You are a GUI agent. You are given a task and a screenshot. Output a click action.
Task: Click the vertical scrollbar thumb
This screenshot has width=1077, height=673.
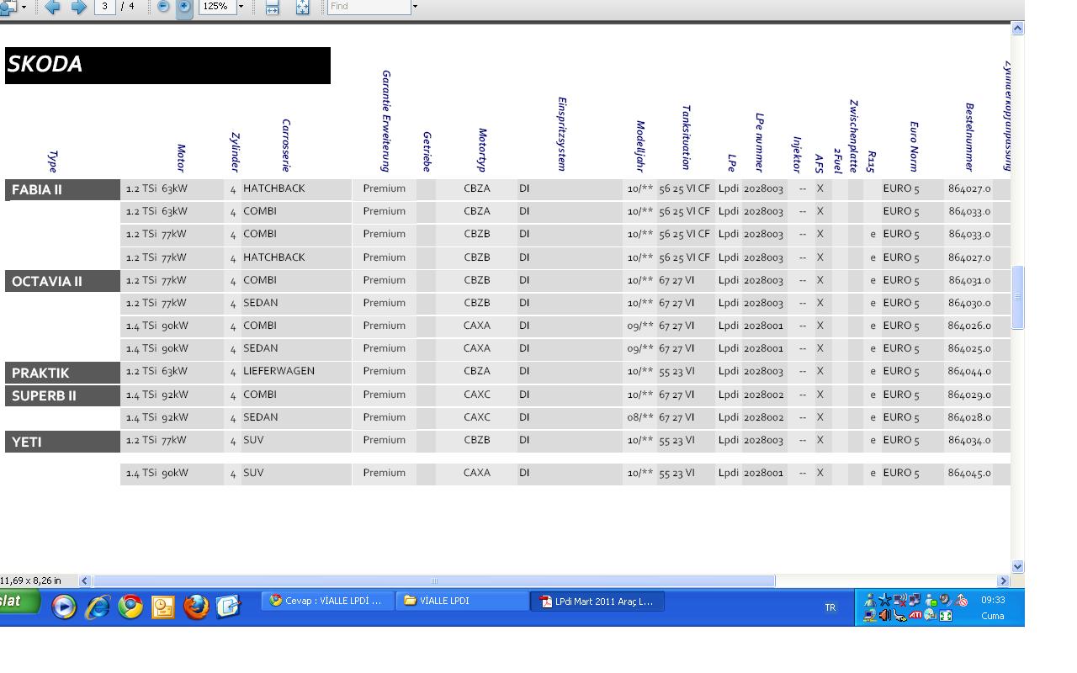(x=1017, y=297)
